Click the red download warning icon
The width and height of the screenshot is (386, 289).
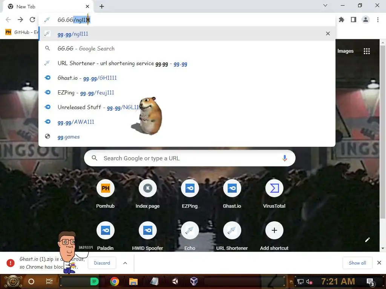pyautogui.click(x=10, y=263)
